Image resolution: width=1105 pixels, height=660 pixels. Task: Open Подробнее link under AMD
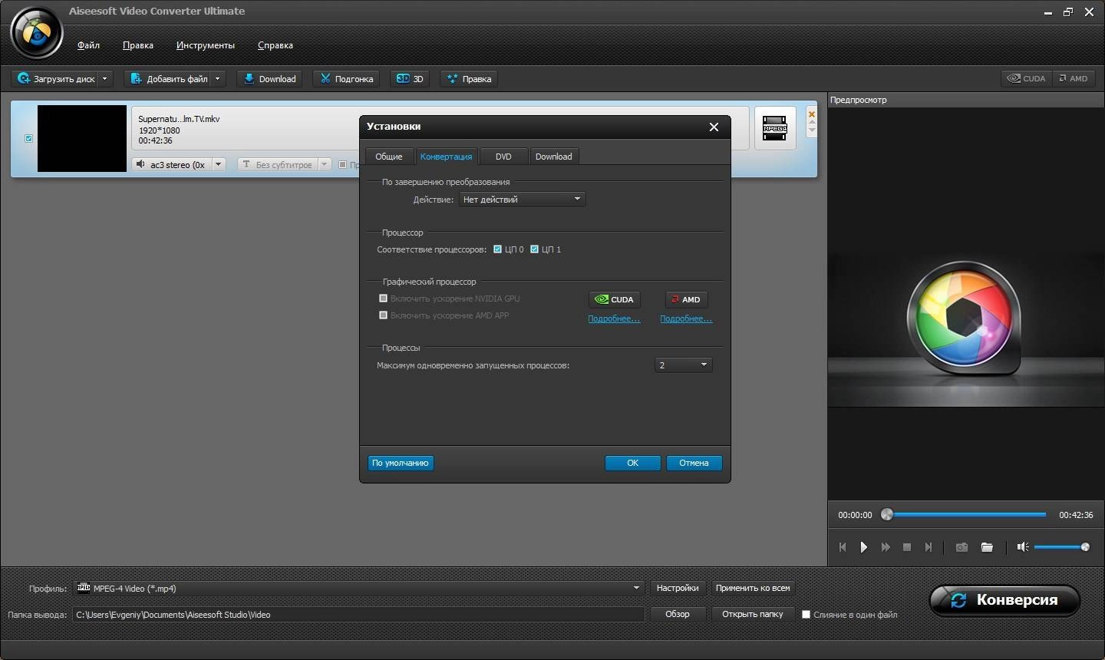pos(686,318)
